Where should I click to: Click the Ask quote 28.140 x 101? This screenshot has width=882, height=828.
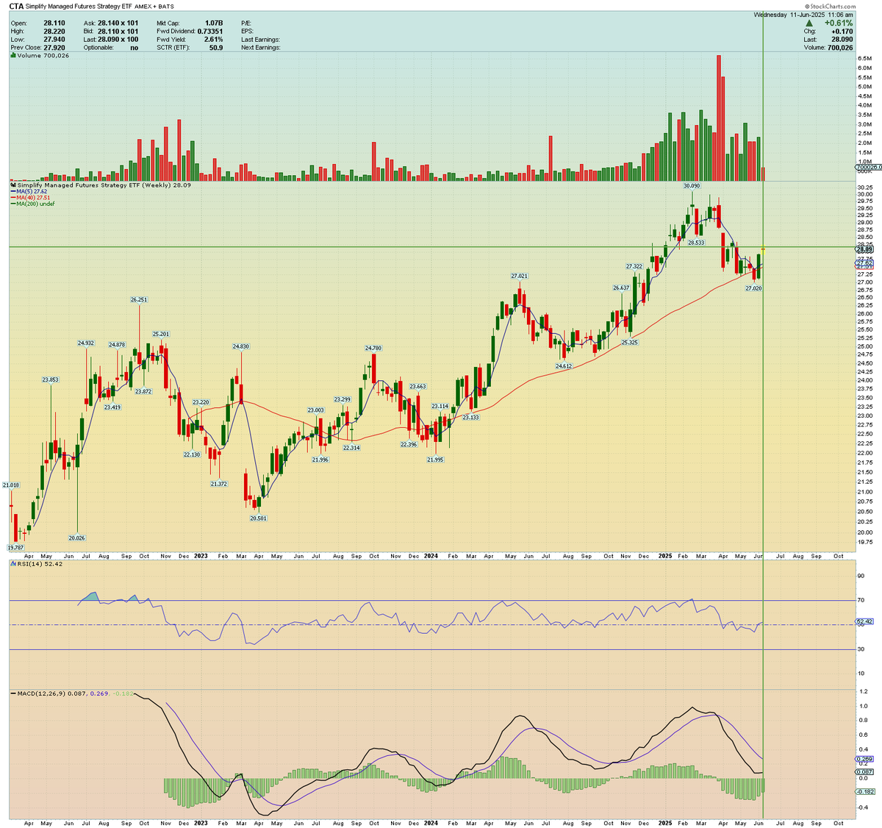(117, 23)
